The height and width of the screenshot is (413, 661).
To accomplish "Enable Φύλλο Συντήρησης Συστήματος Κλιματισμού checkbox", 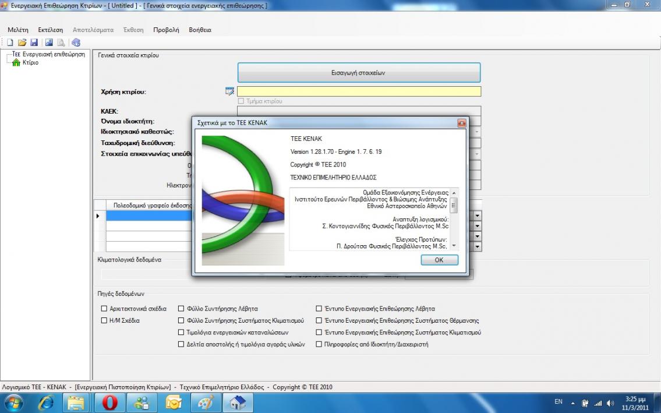I will pos(181,320).
